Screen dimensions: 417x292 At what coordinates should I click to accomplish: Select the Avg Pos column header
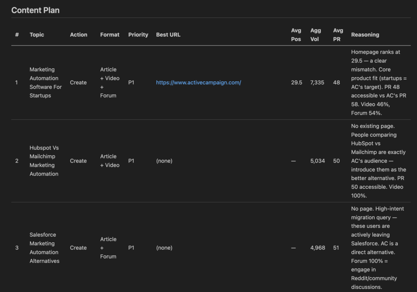296,35
